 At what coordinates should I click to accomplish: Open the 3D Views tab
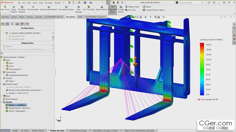[x=25, y=130]
